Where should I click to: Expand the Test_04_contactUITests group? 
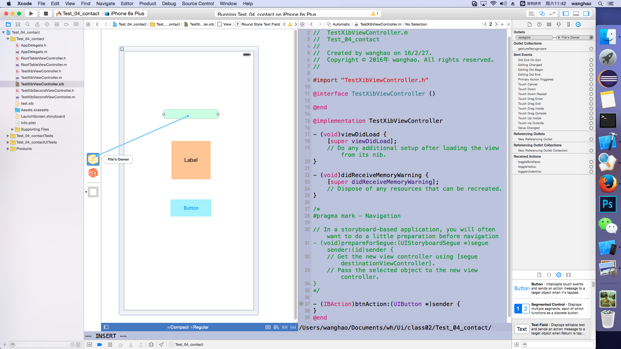click(x=8, y=142)
